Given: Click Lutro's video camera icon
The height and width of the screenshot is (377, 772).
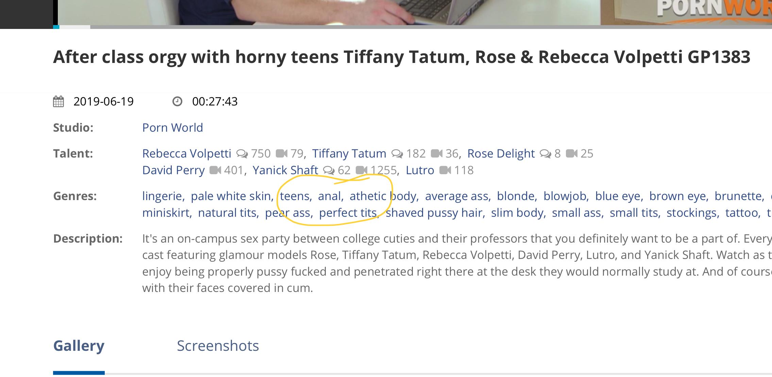Looking at the screenshot, I should (445, 170).
